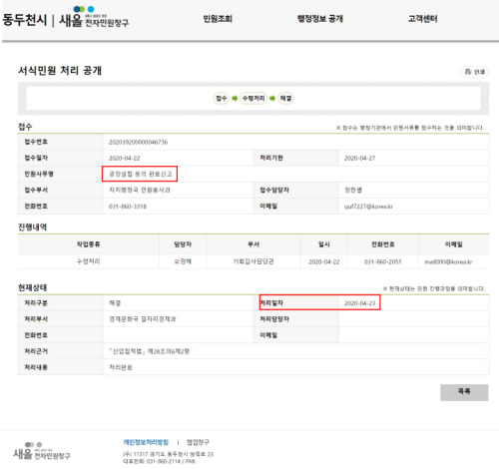
Task: Select the 접수번호 value 20203920000046736
Action: click(138, 142)
